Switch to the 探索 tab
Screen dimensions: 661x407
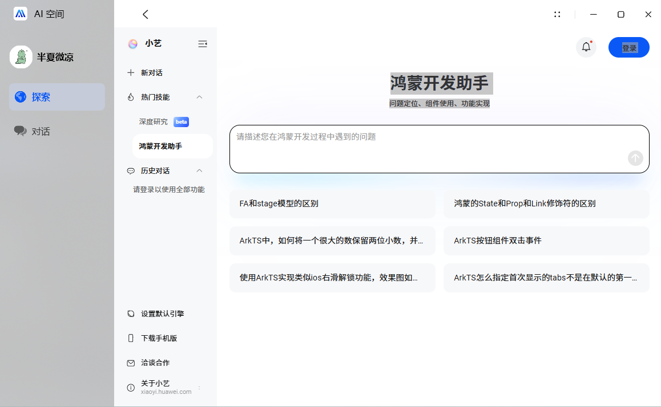point(57,97)
